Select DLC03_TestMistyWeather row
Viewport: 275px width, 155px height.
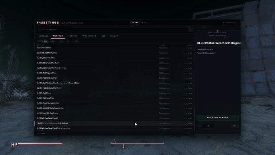click(x=114, y=103)
